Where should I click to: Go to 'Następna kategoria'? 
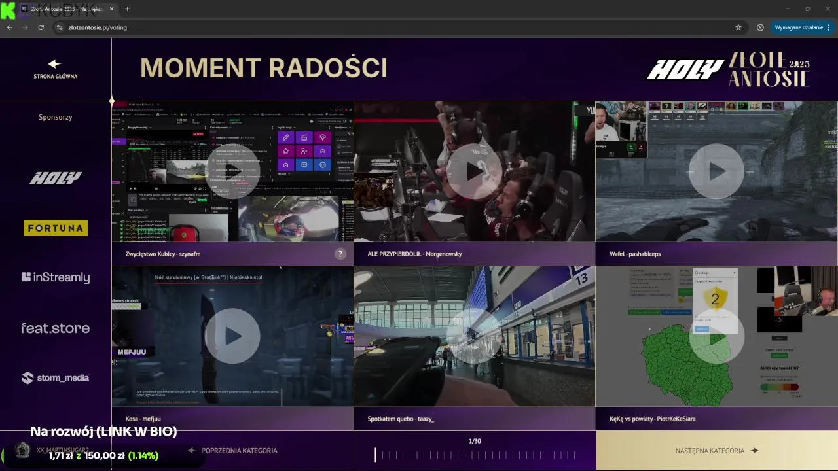point(716,451)
